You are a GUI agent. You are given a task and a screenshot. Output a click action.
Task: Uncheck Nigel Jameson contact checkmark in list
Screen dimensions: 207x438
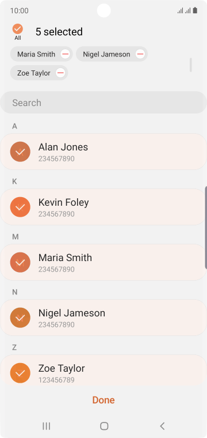pyautogui.click(x=20, y=318)
